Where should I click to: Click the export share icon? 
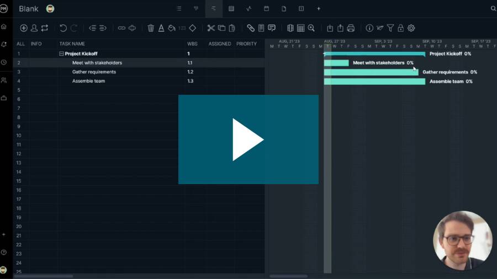click(340, 28)
